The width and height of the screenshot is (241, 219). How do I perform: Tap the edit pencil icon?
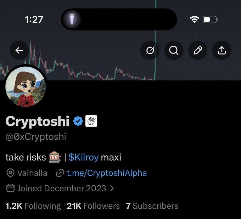[x=198, y=51]
